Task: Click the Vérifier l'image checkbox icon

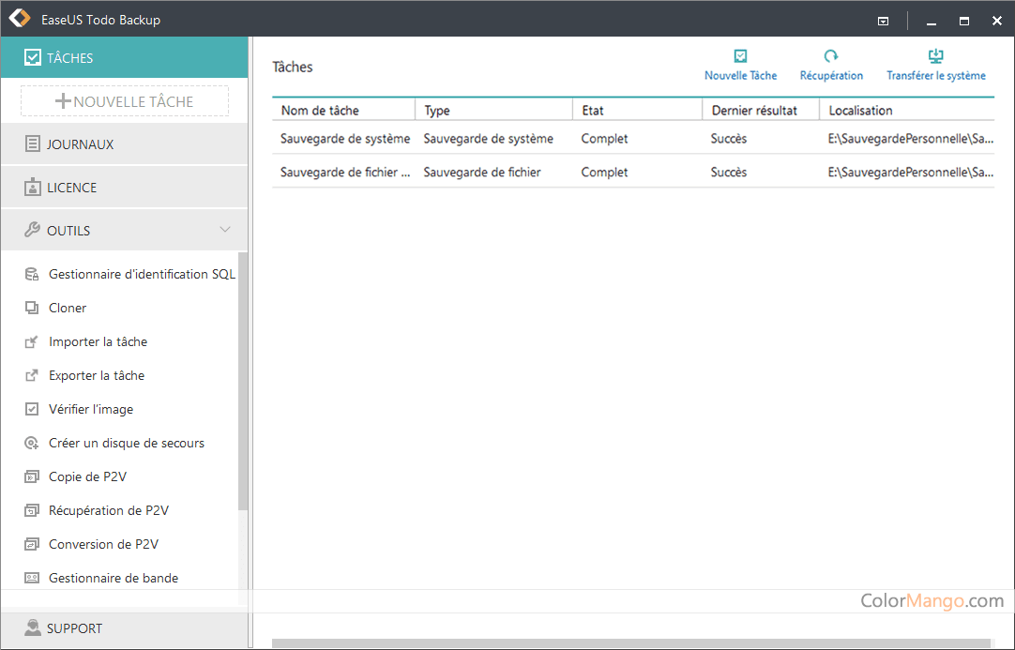Action: (32, 409)
